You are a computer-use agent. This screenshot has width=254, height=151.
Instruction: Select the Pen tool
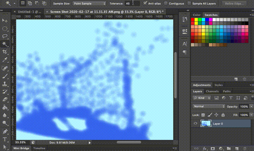(x=5, y=131)
